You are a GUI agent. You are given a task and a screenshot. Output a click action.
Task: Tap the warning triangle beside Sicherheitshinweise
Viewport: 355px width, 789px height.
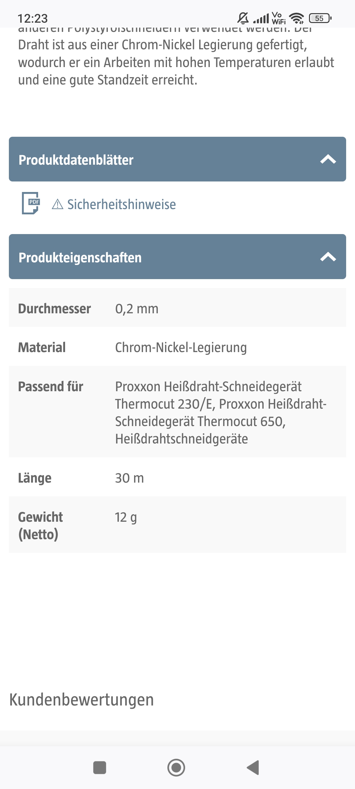58,204
